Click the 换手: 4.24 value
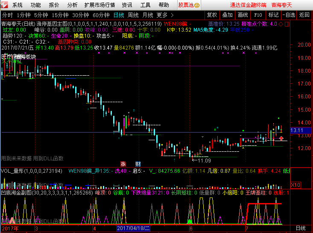This screenshot has width=313, height=233. click(269, 171)
